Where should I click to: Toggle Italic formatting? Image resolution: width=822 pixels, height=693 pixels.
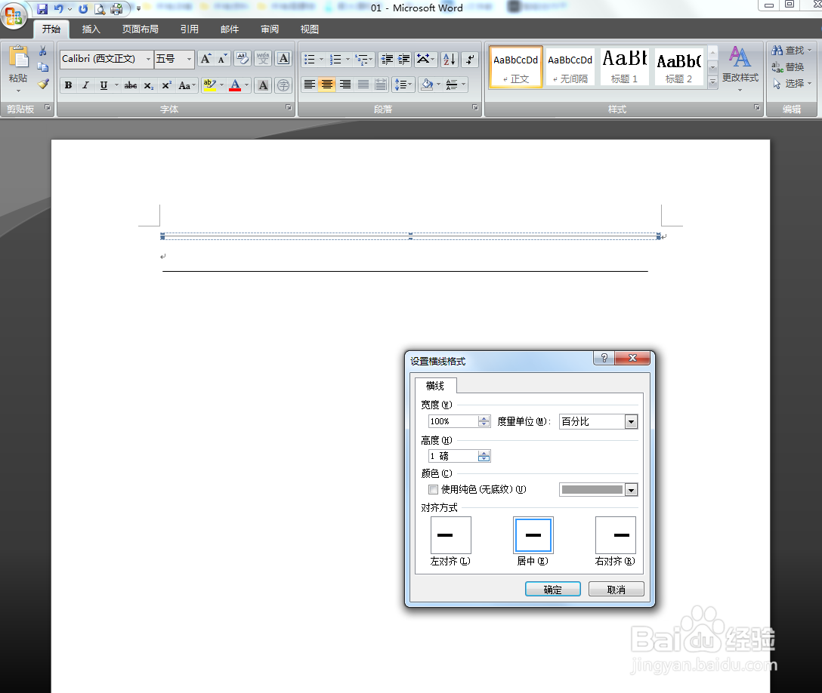[x=86, y=85]
